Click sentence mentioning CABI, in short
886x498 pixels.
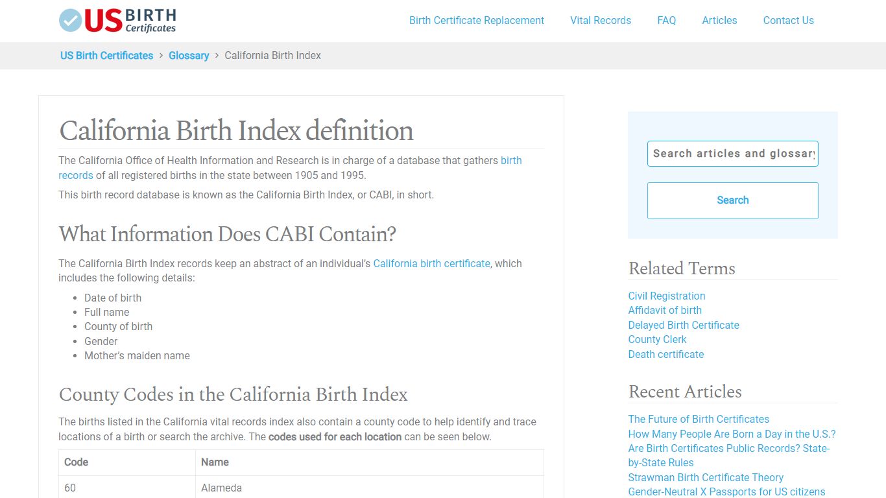click(246, 195)
